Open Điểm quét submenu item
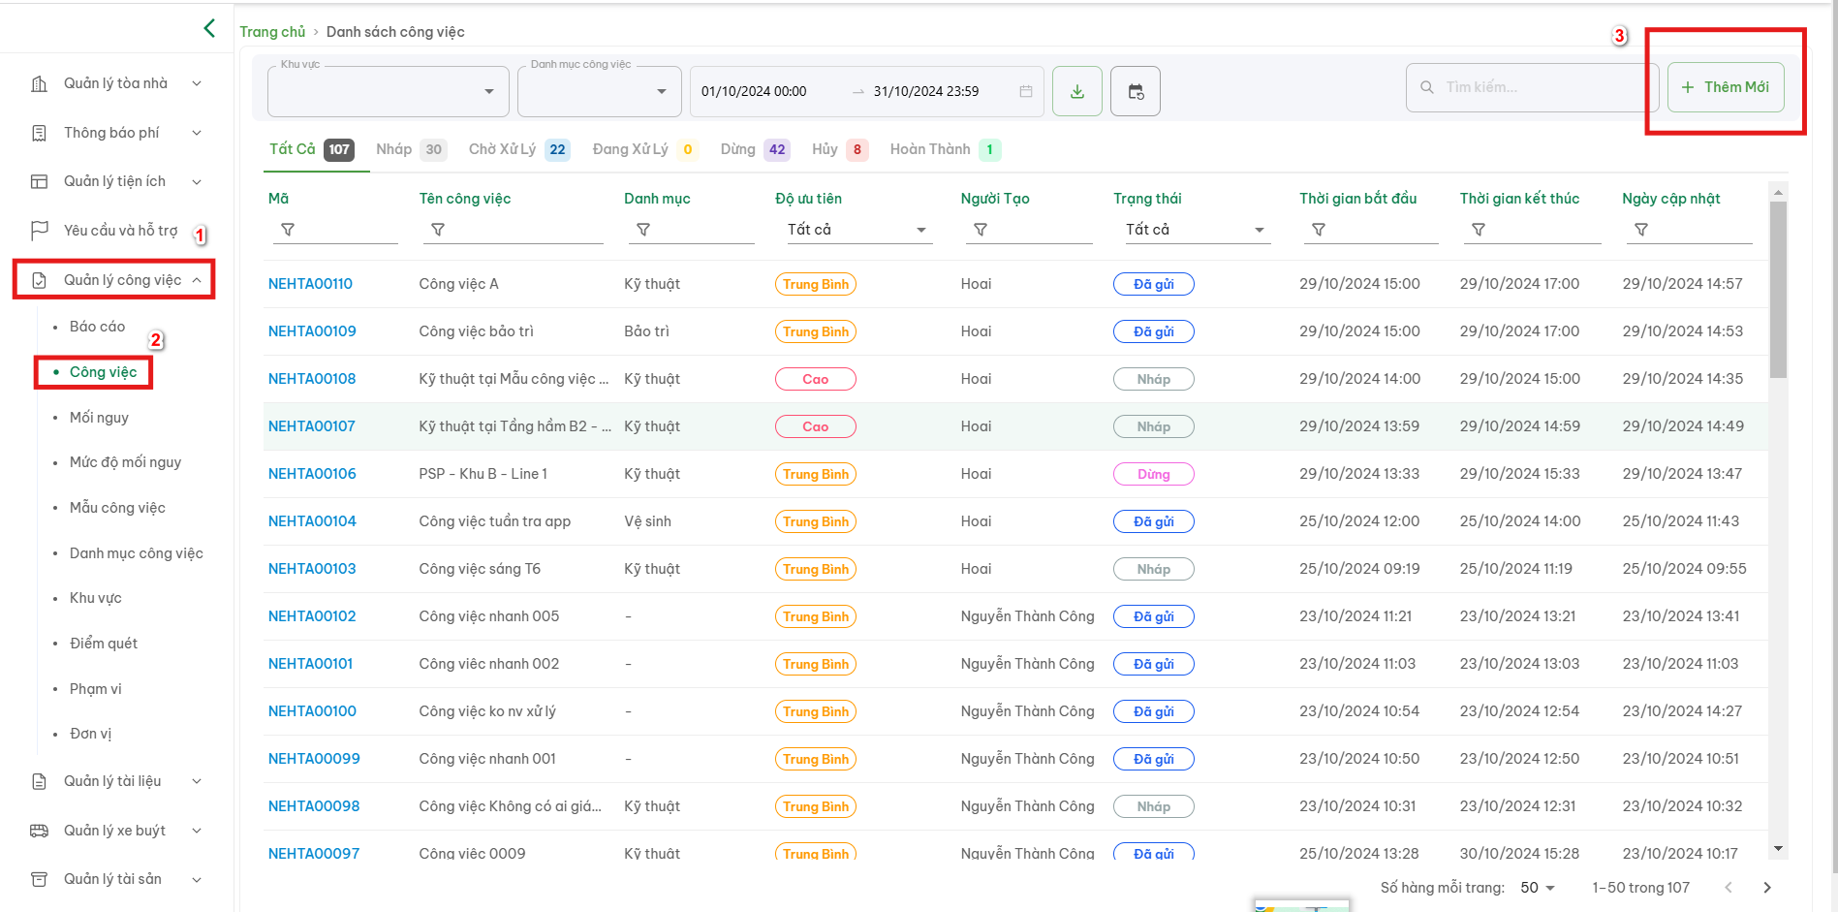The image size is (1838, 912). pos(104,644)
